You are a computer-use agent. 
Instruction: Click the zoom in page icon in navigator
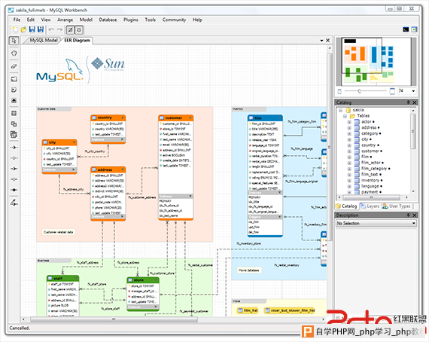point(392,91)
